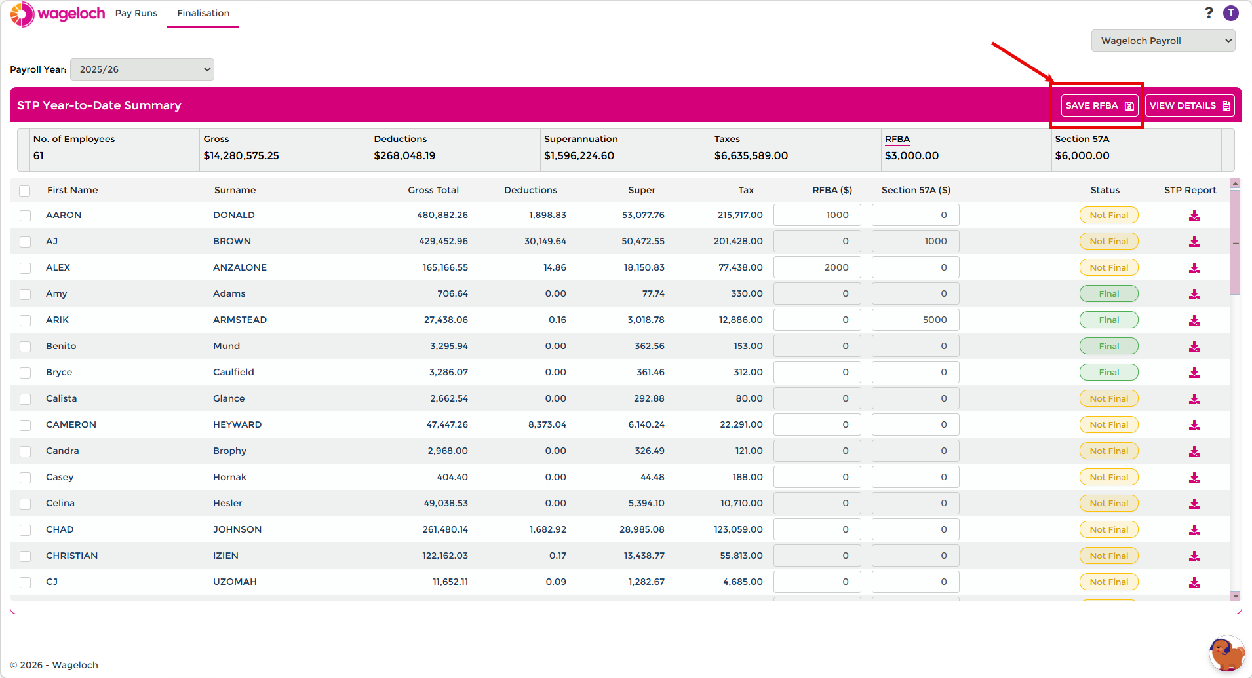1252x678 pixels.
Task: Toggle the select-all checkbox in table header
Action: click(x=25, y=191)
